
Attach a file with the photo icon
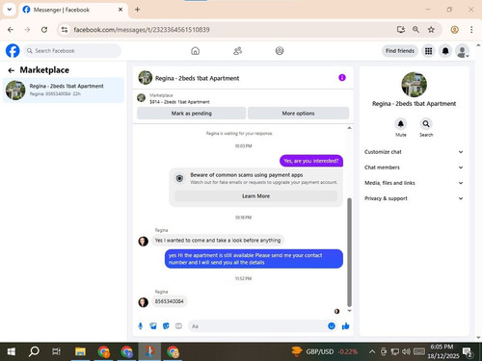153,326
